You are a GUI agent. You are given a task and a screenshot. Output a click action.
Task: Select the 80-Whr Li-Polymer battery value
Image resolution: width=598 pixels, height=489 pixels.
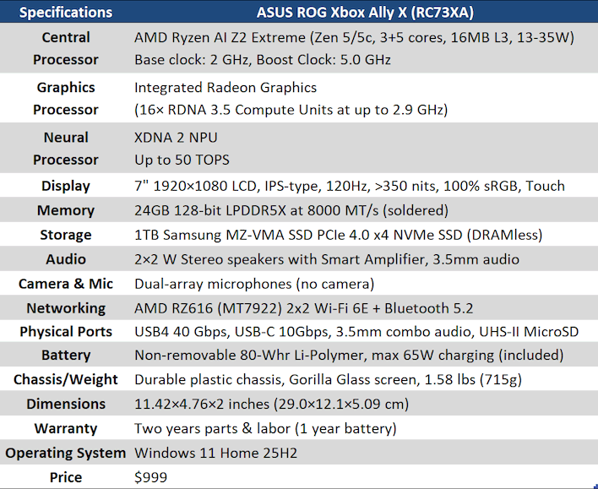349,356
